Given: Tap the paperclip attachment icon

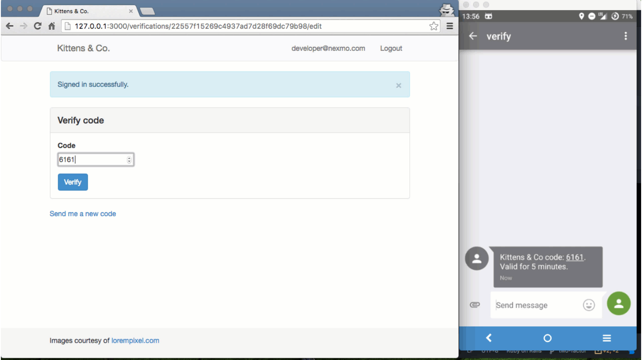Looking at the screenshot, I should tap(474, 305).
